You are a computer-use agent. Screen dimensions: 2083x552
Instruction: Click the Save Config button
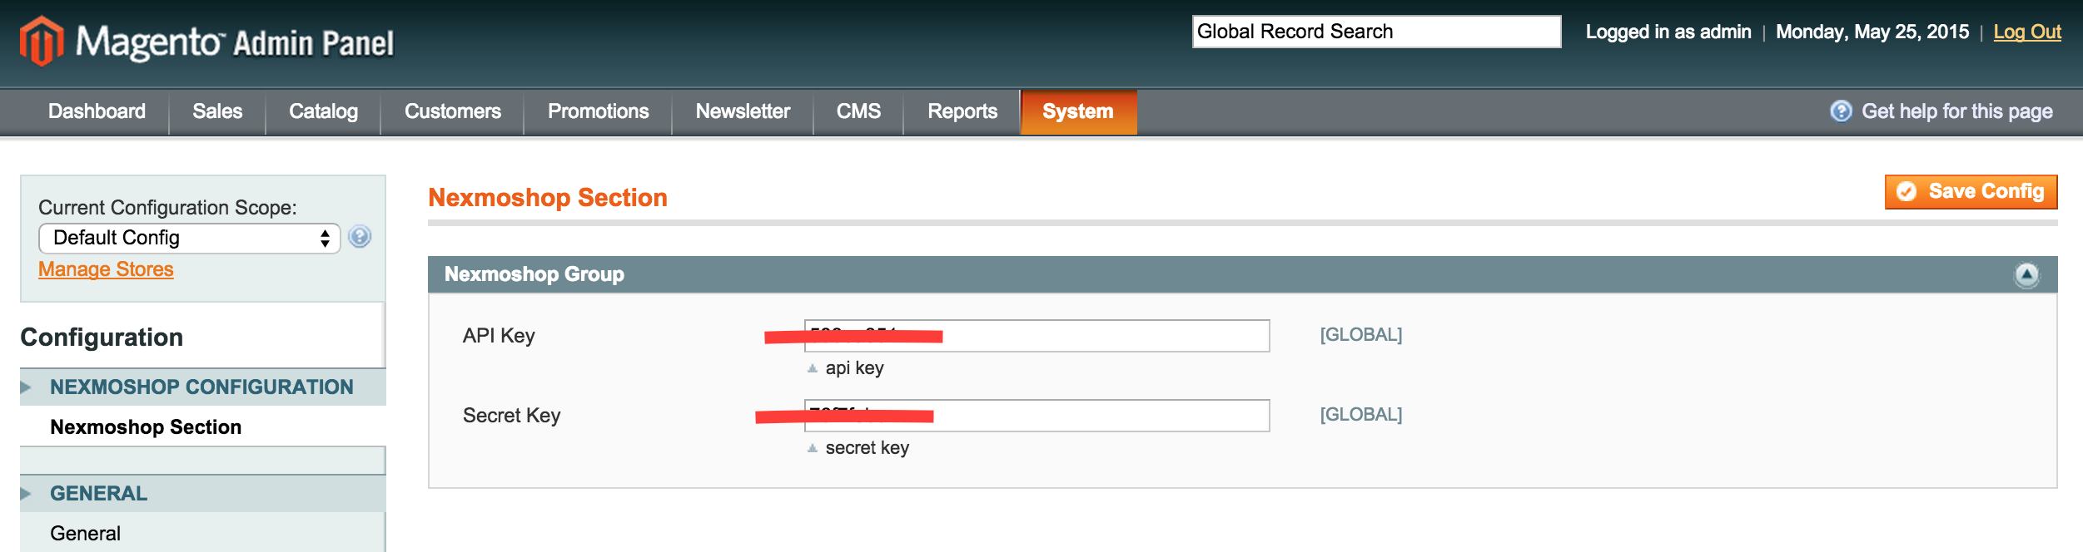1971,192
